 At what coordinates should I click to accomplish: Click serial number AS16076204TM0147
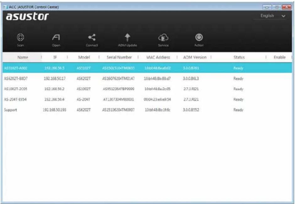click(x=118, y=78)
